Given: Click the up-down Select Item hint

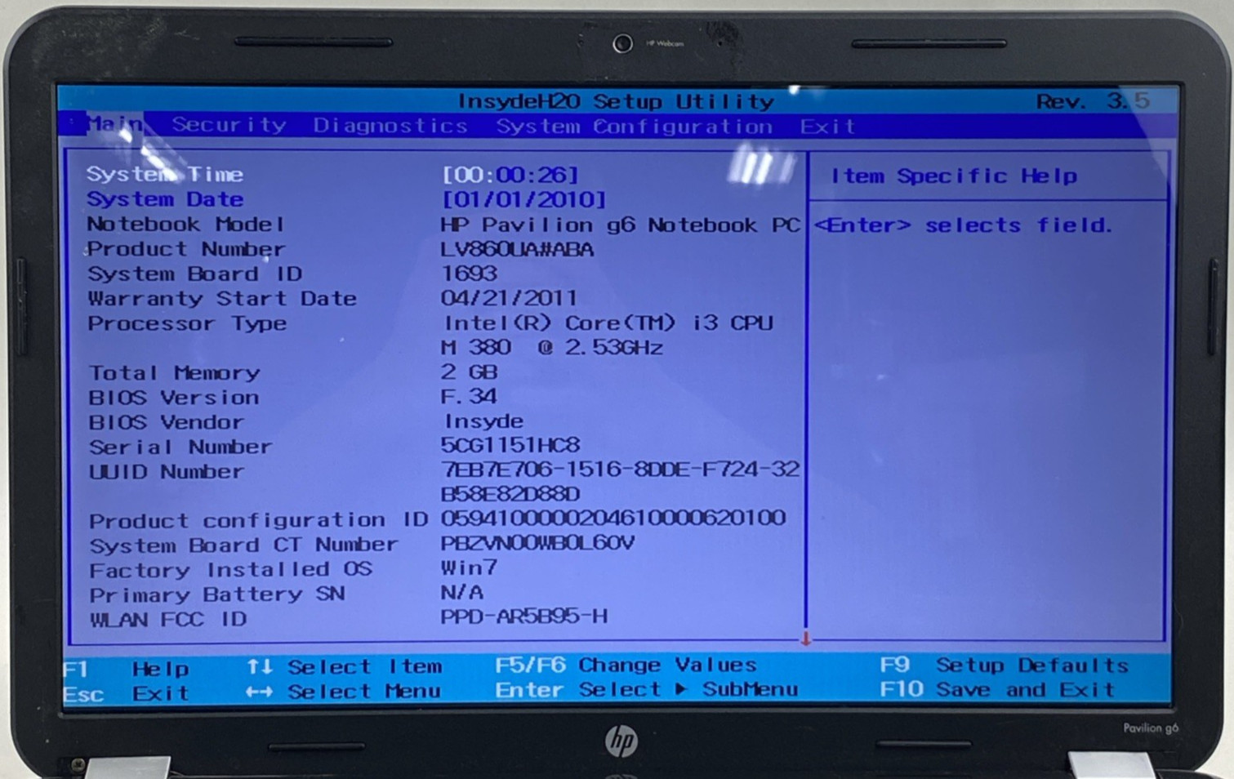Looking at the screenshot, I should [344, 667].
